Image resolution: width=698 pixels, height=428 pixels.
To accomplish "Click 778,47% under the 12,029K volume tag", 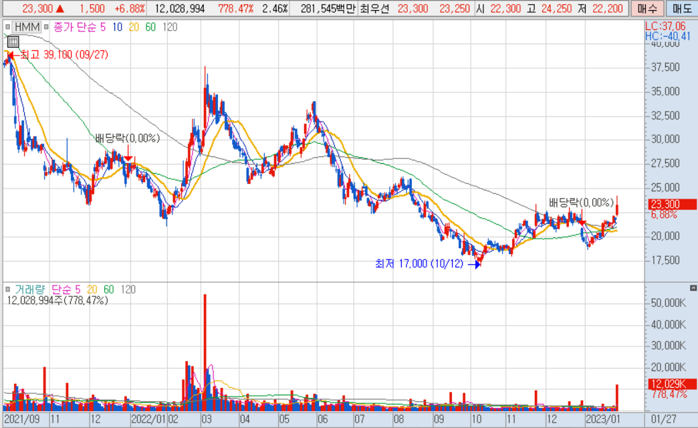I will click(x=669, y=395).
